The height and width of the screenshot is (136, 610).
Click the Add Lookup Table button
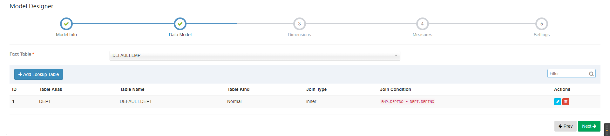[38, 74]
